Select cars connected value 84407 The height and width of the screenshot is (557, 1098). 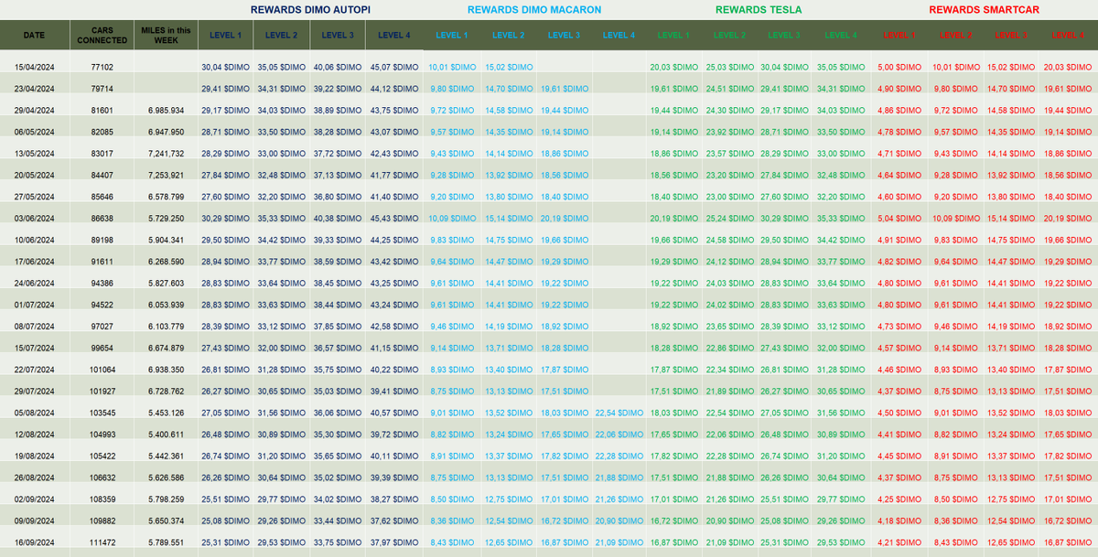tap(102, 176)
